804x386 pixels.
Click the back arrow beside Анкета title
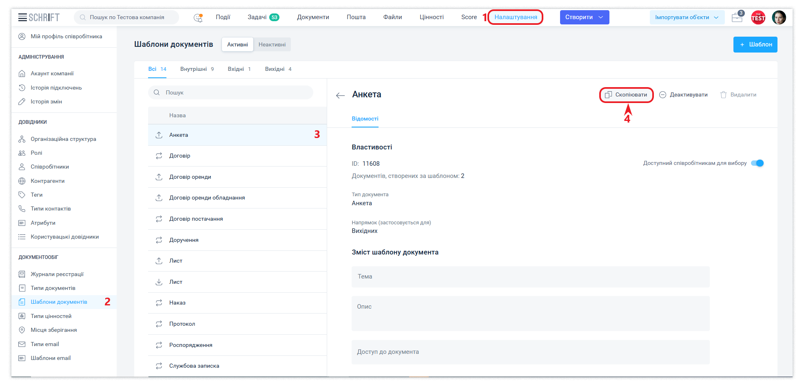coord(340,95)
